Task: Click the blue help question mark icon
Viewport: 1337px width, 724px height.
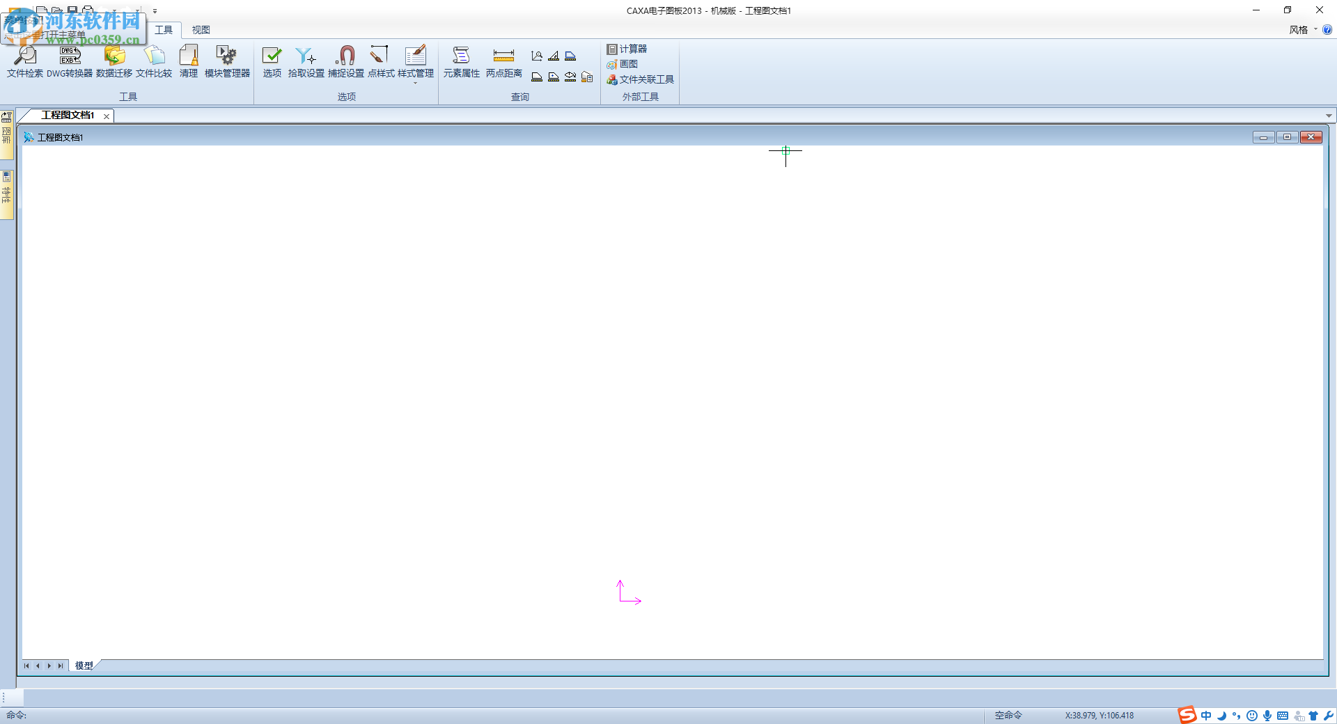Action: pyautogui.click(x=1327, y=30)
